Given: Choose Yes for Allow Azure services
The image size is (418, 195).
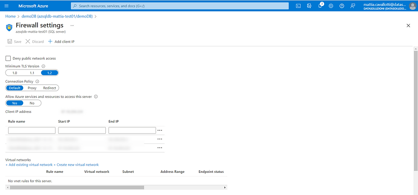Looking at the screenshot, I should (x=15, y=103).
